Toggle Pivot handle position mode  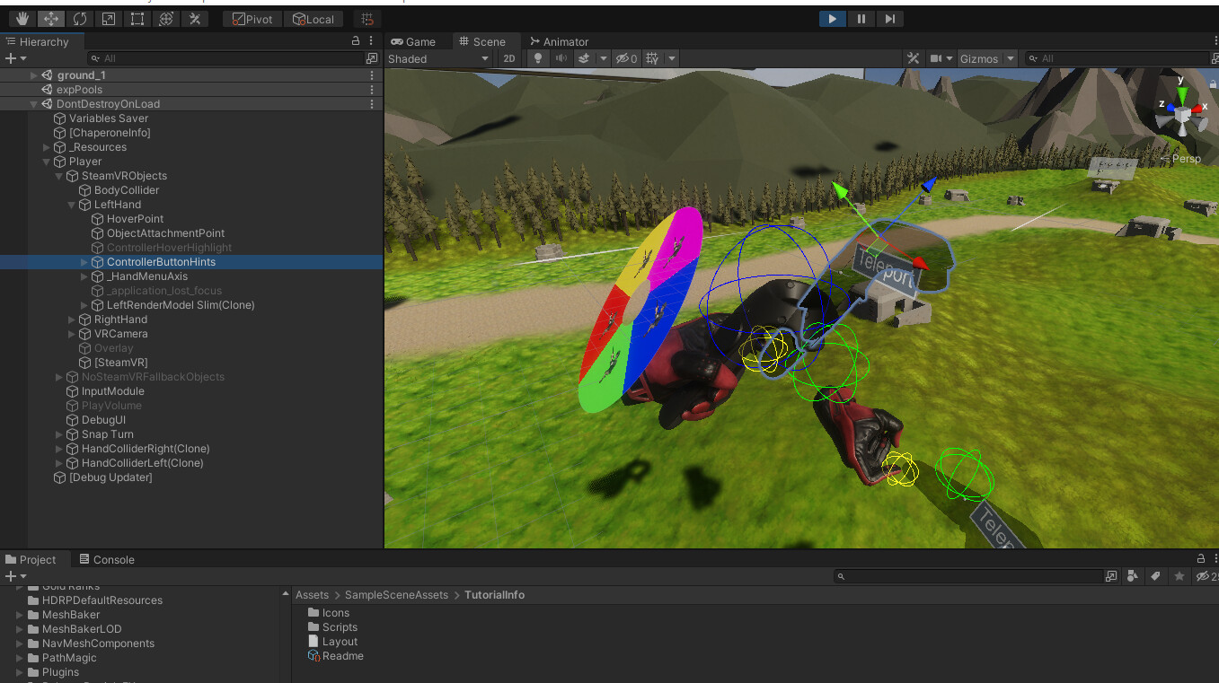[x=252, y=18]
